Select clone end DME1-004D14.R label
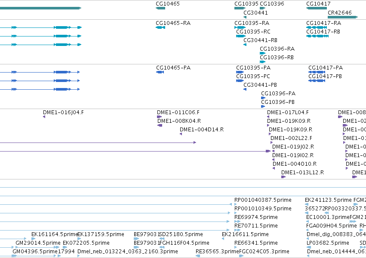Viewport: 366px width, 258px height. coord(202,130)
